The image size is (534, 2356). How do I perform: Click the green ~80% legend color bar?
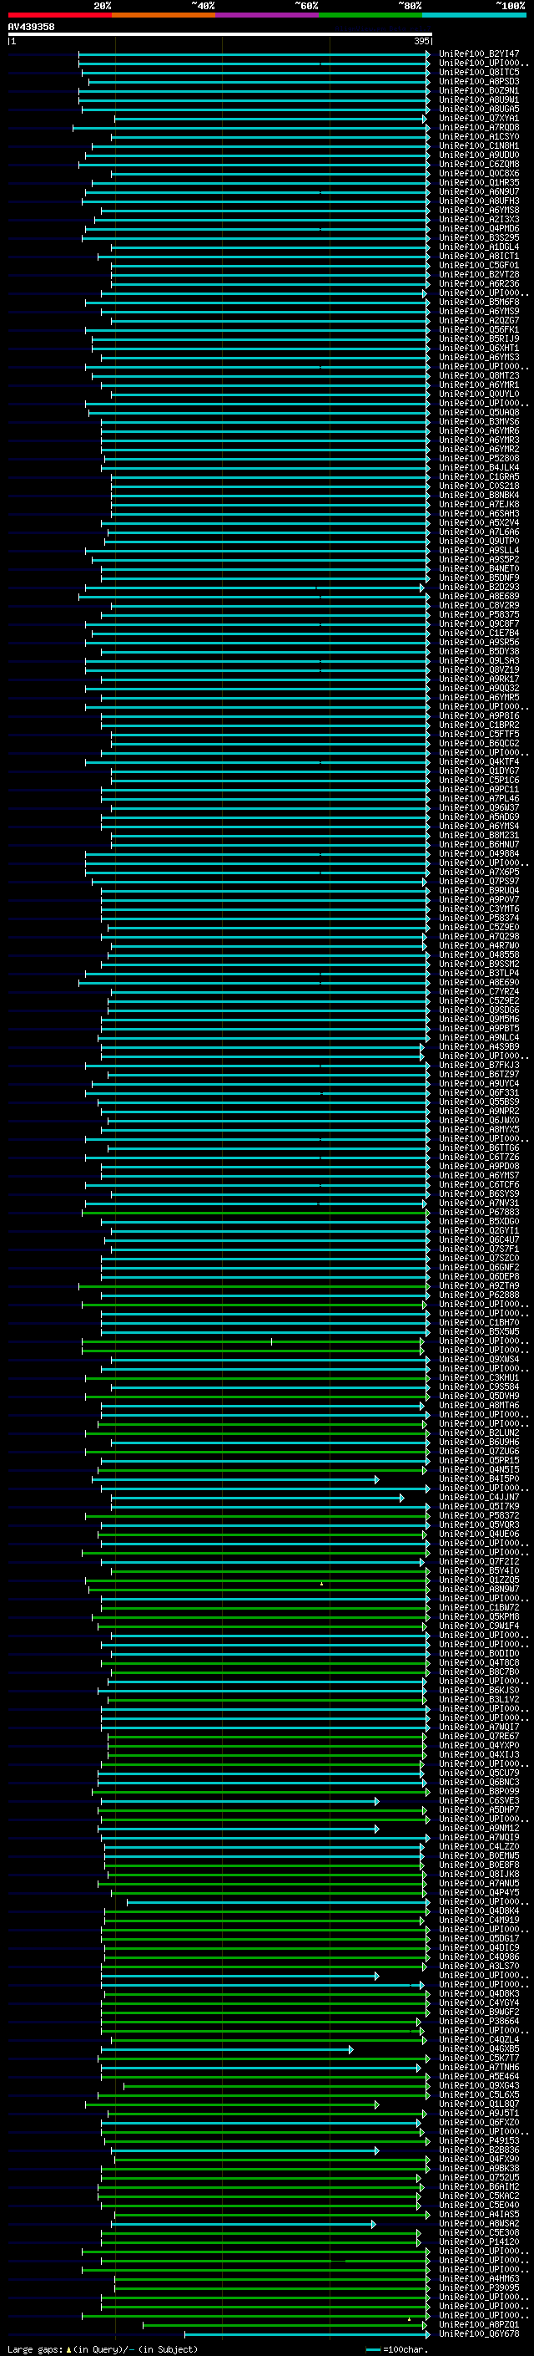click(370, 15)
